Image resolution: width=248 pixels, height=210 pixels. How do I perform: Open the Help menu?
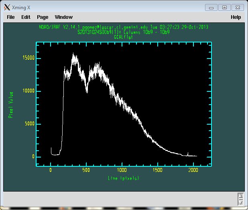coord(236,17)
